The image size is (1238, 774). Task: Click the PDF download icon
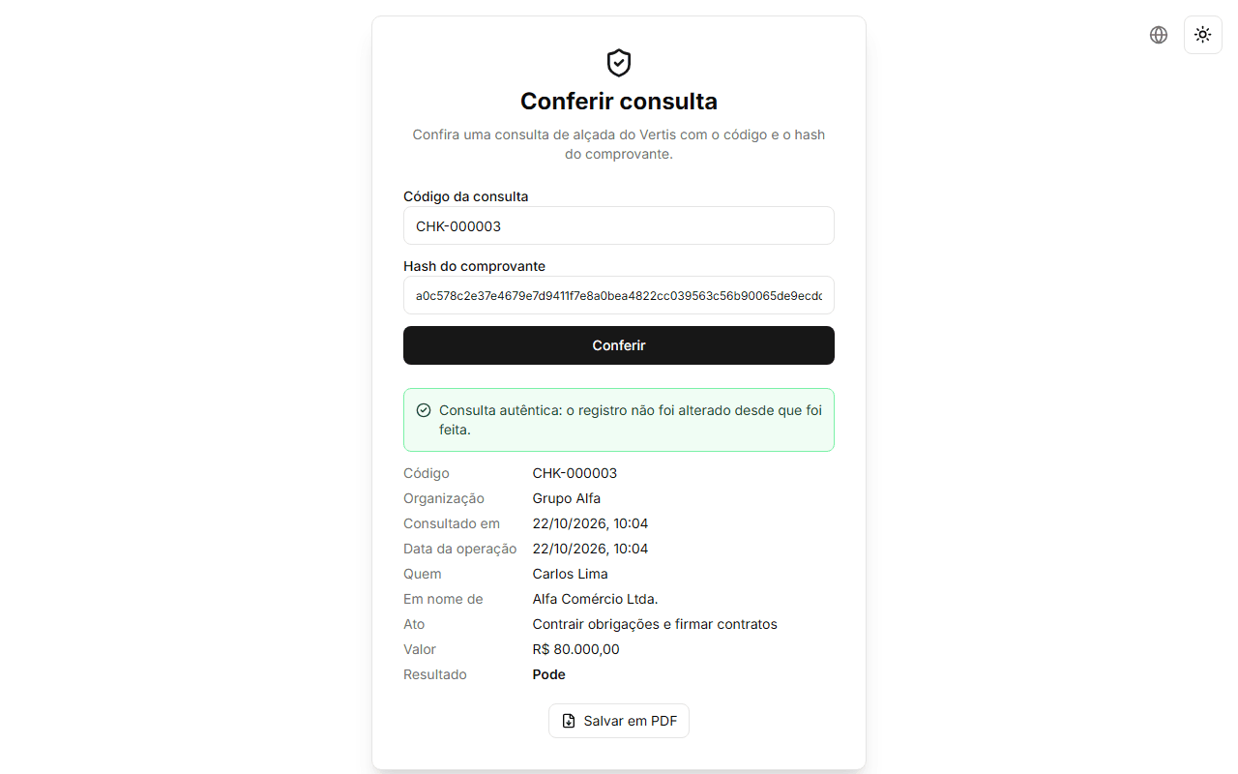[569, 721]
